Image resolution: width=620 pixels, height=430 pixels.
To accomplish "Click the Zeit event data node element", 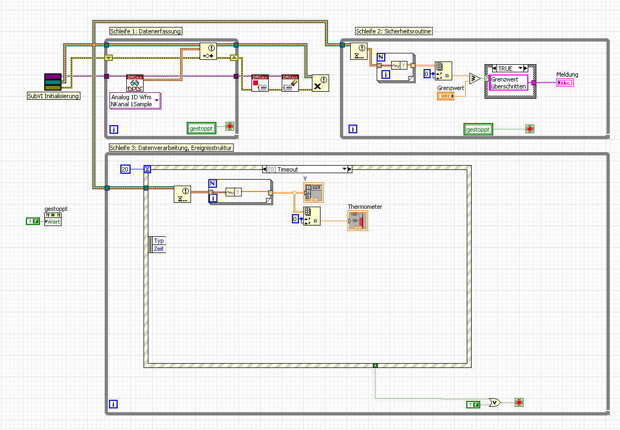I will click(x=159, y=249).
